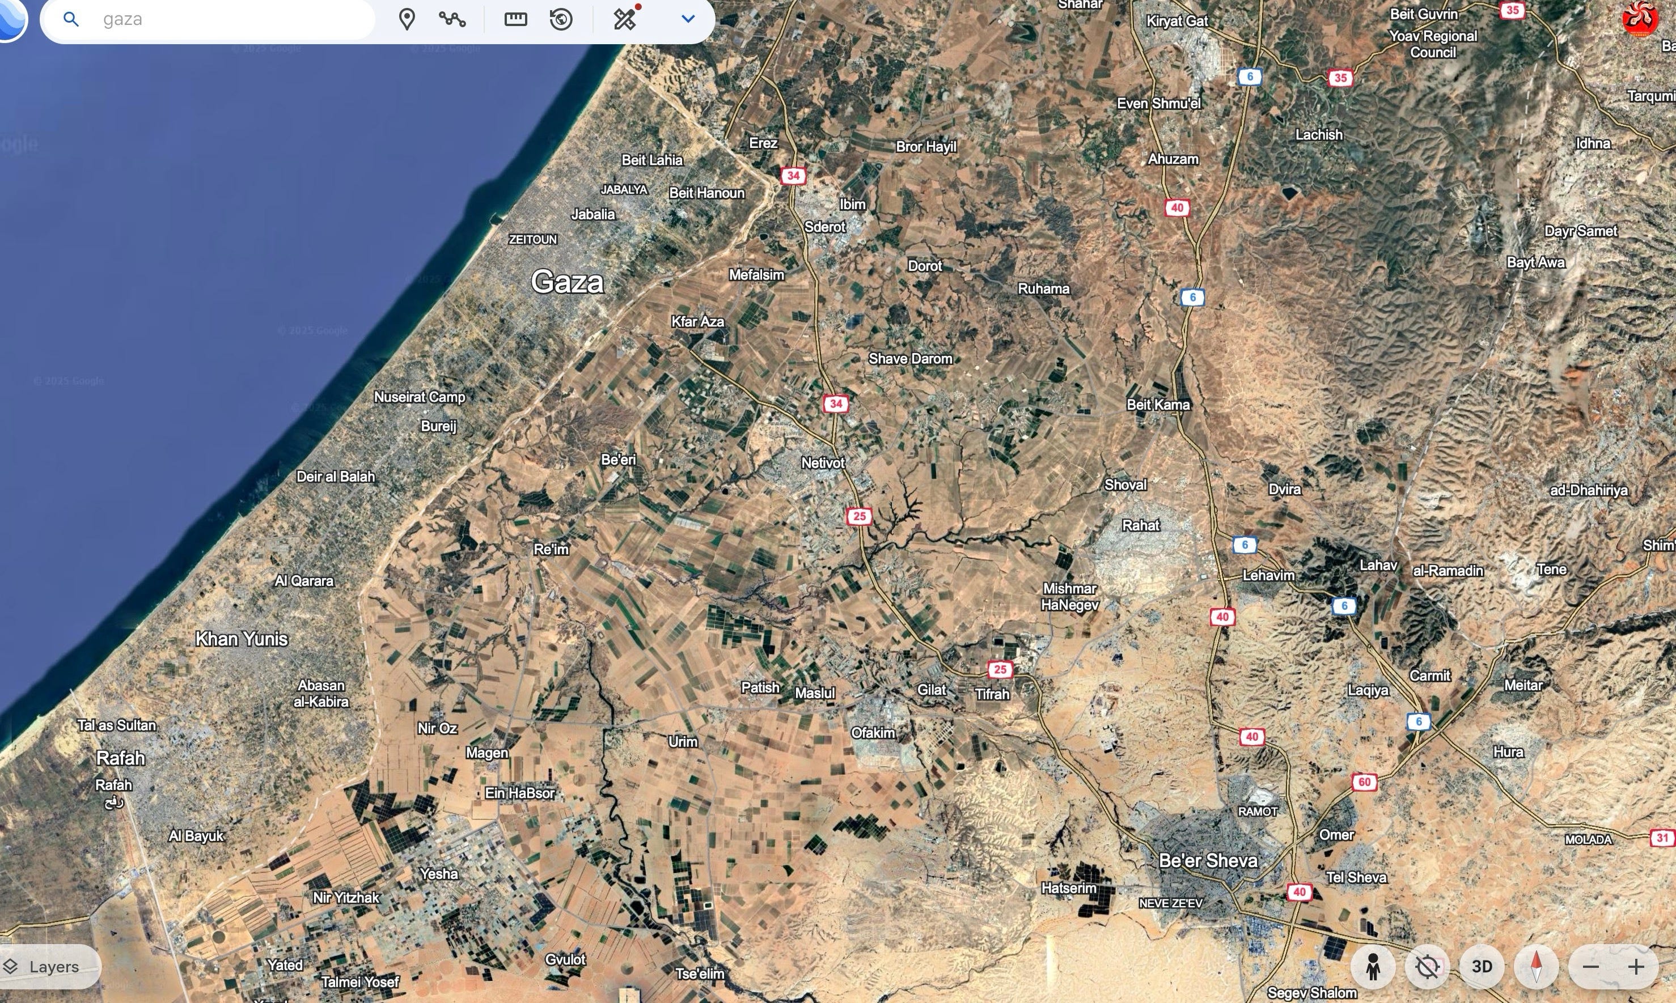1676x1003 pixels.
Task: Click the Re'im label
Action: tap(551, 550)
